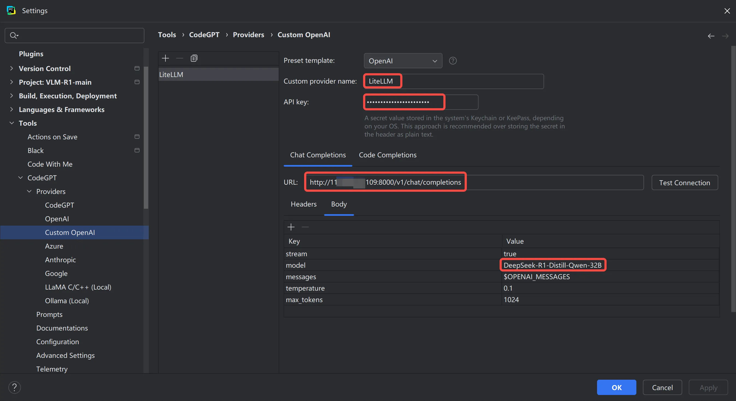Select the Azure provider entry
This screenshot has width=736, height=401.
point(54,246)
